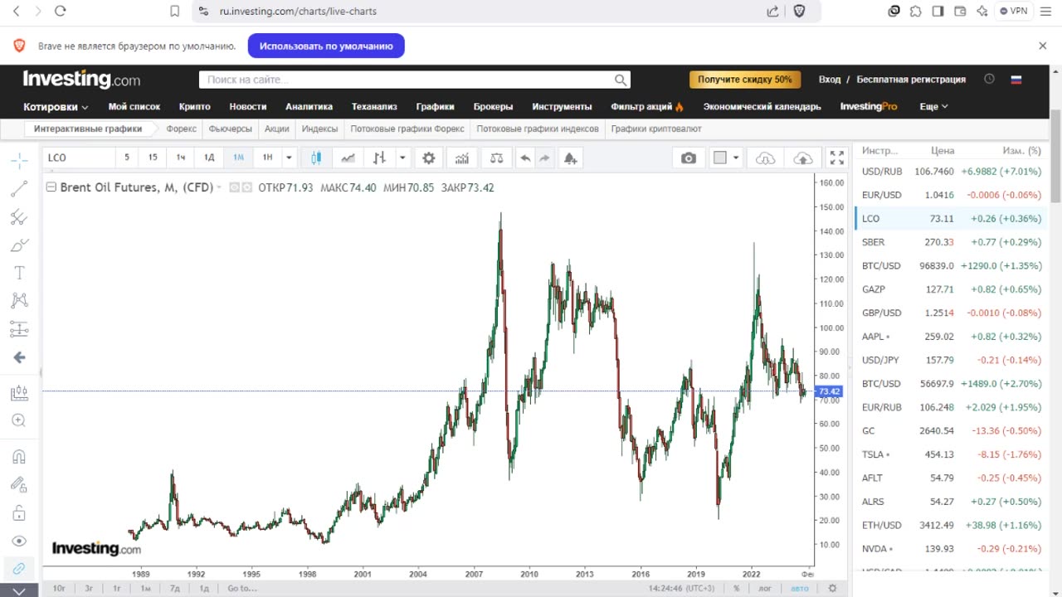This screenshot has height=597, width=1062.
Task: Open the Графики menu item
Action: pyautogui.click(x=436, y=106)
